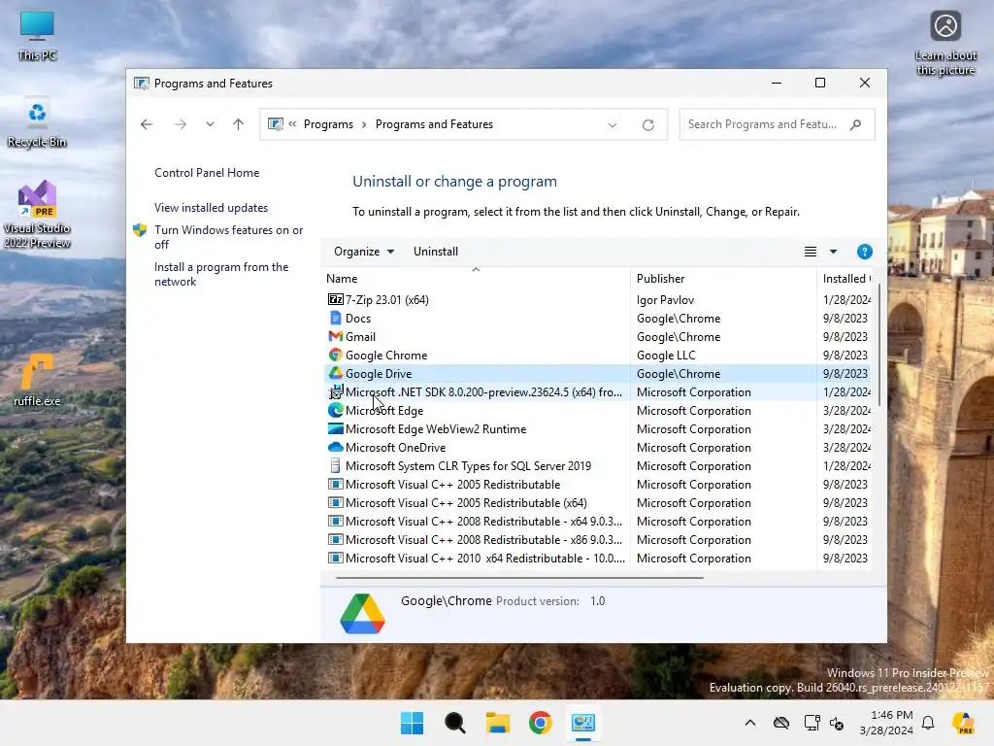Go forward with the forward arrow
The image size is (994, 746).
pyautogui.click(x=180, y=124)
